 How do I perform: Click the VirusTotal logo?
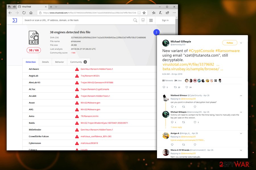point(15,20)
